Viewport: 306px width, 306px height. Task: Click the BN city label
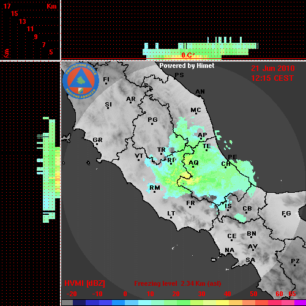coord(252,234)
